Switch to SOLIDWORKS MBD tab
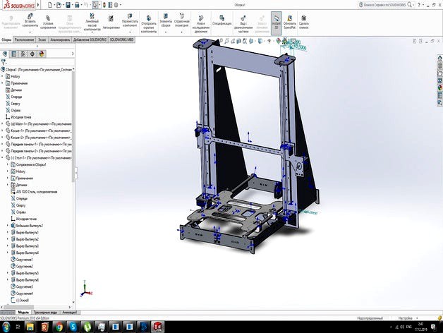 coord(121,40)
